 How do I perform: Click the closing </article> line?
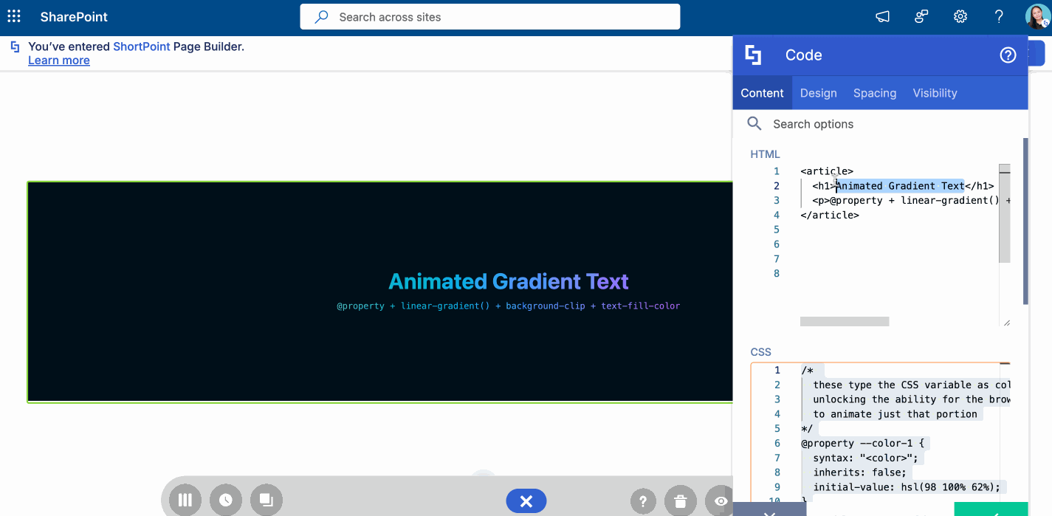(830, 216)
